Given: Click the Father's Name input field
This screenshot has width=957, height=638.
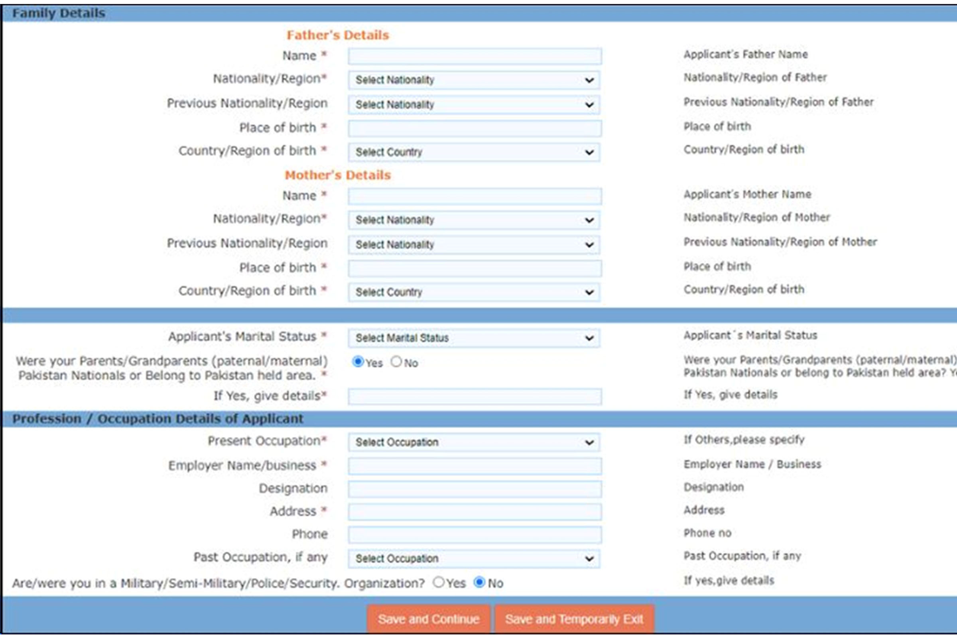Looking at the screenshot, I should tap(475, 56).
